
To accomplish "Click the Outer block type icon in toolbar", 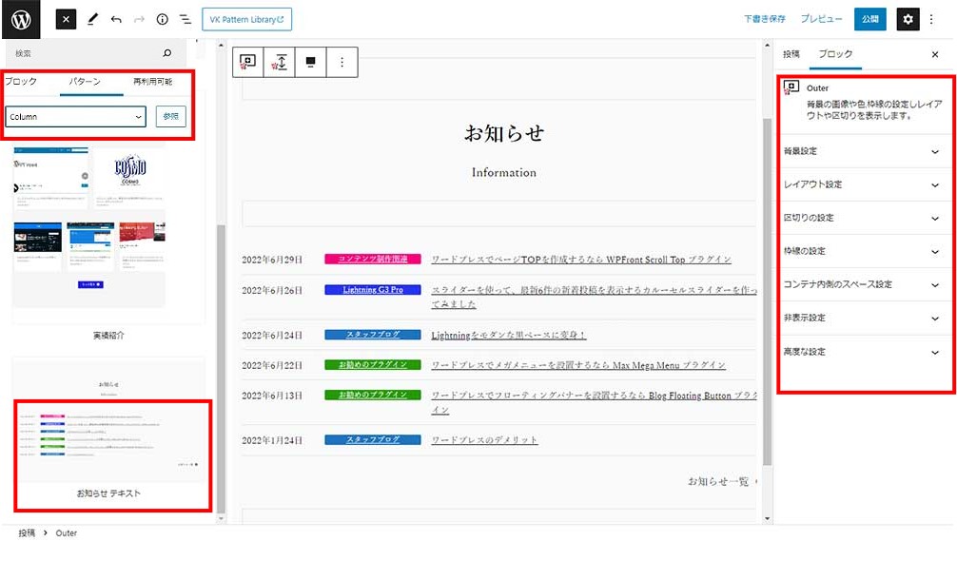I will coord(247,62).
